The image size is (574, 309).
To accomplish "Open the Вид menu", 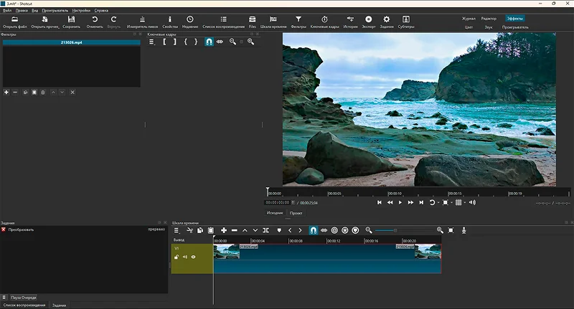I will coord(34,11).
